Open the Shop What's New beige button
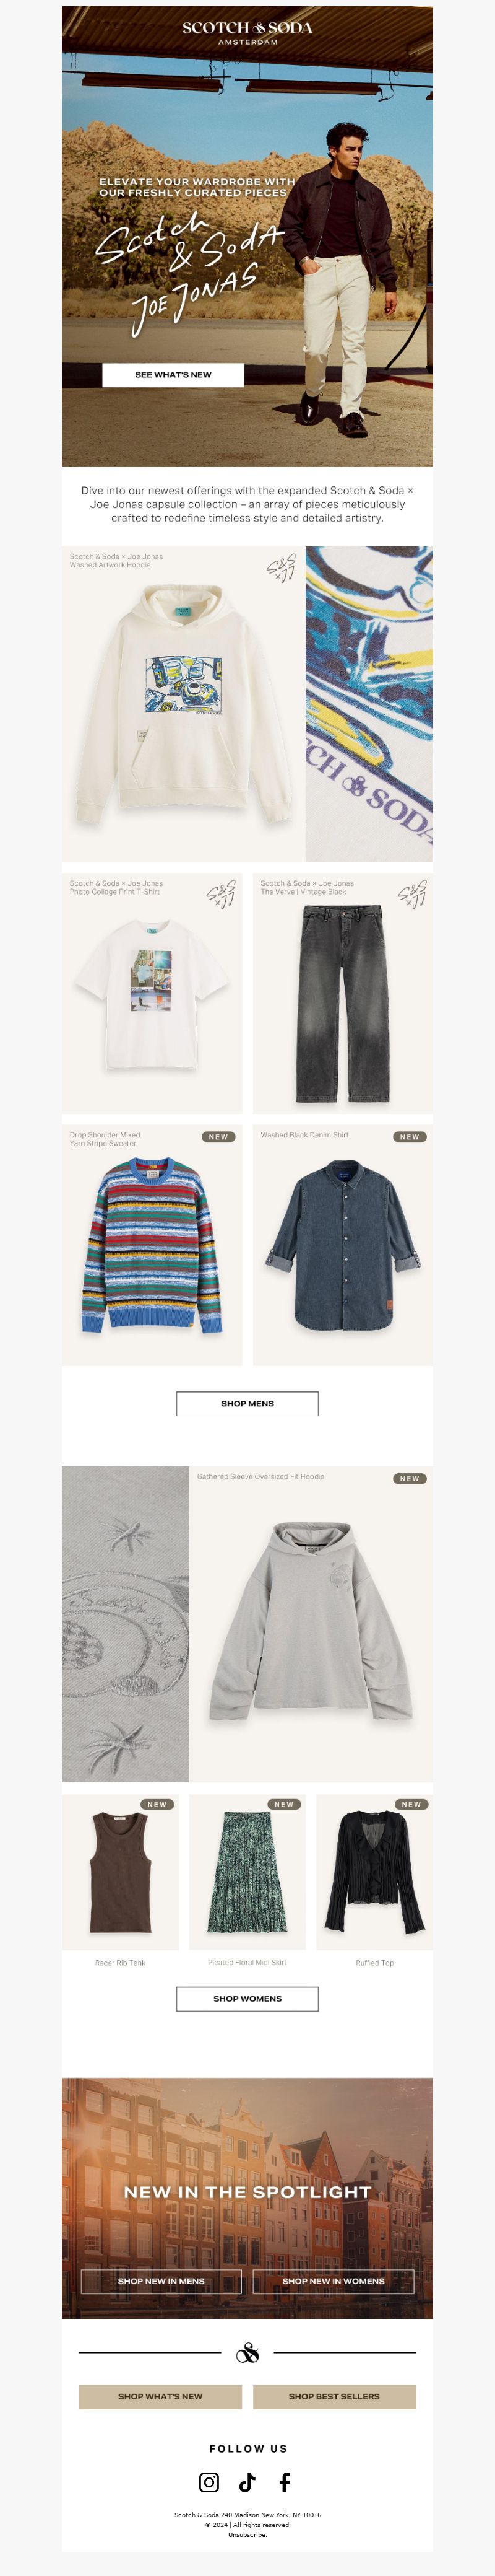The width and height of the screenshot is (495, 2576). pyautogui.click(x=161, y=2396)
